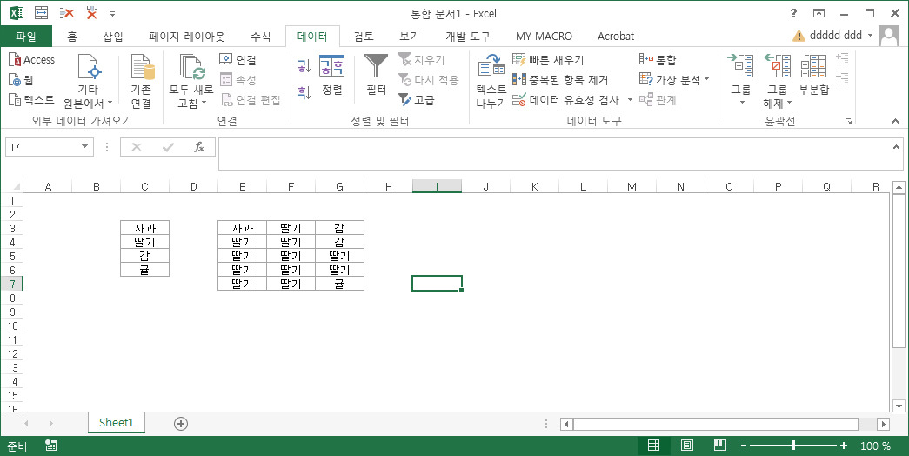Image resolution: width=909 pixels, height=456 pixels.
Task: Open the 연결 connections button
Action: coord(237,60)
